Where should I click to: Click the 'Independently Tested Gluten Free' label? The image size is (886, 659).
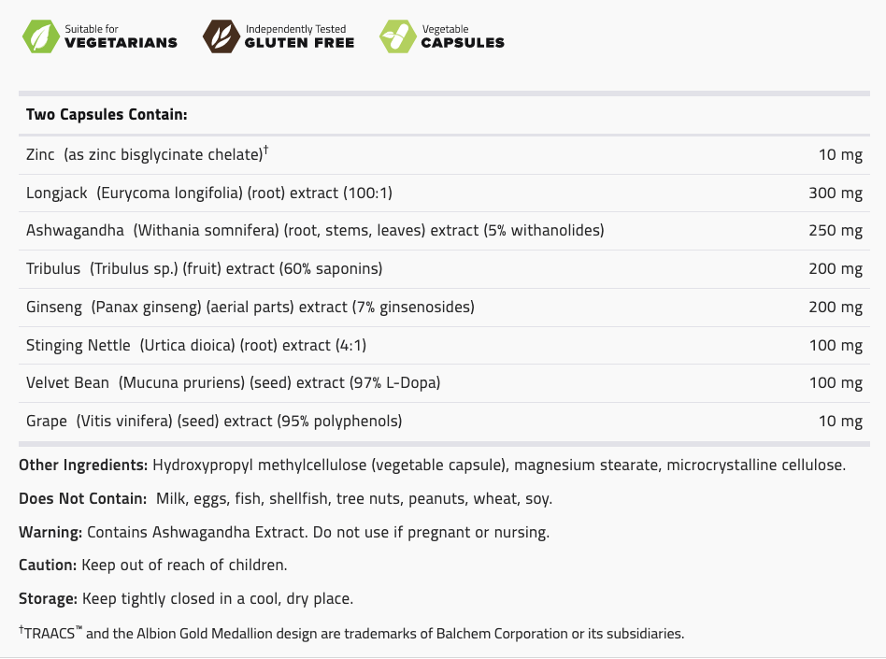click(299, 36)
